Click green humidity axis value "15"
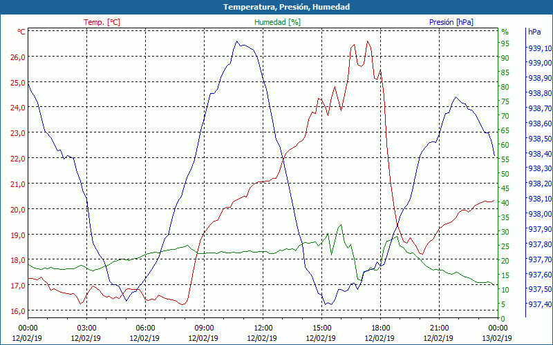The image size is (553, 345). point(505,275)
